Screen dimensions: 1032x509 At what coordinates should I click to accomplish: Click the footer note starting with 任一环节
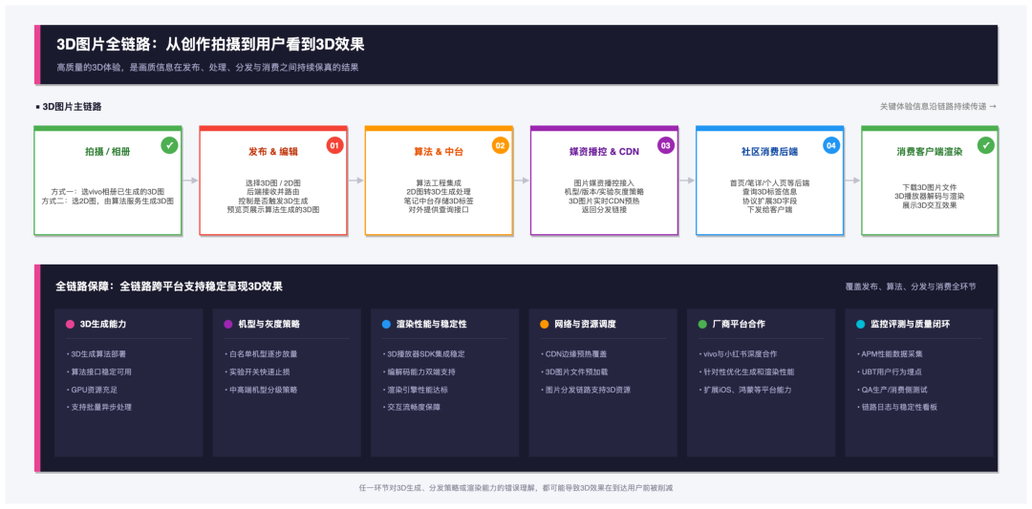516,488
